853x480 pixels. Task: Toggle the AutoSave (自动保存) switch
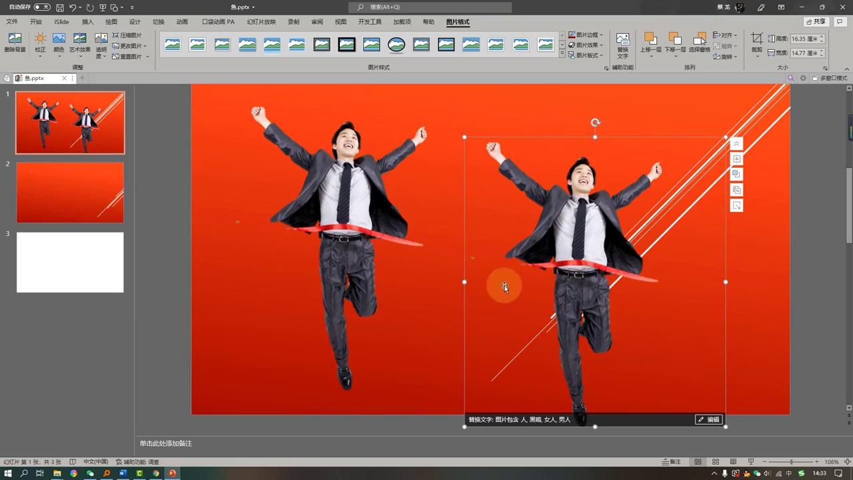[41, 7]
